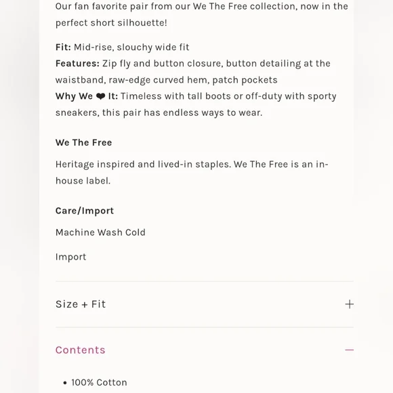Screen dimensions: 393x393
Task: Open the Size + Fit section
Action: (x=205, y=304)
